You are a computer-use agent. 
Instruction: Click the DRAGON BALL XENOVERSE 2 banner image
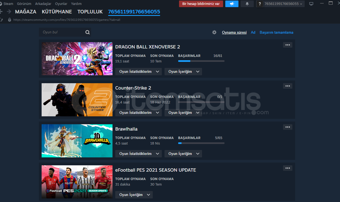77,59
